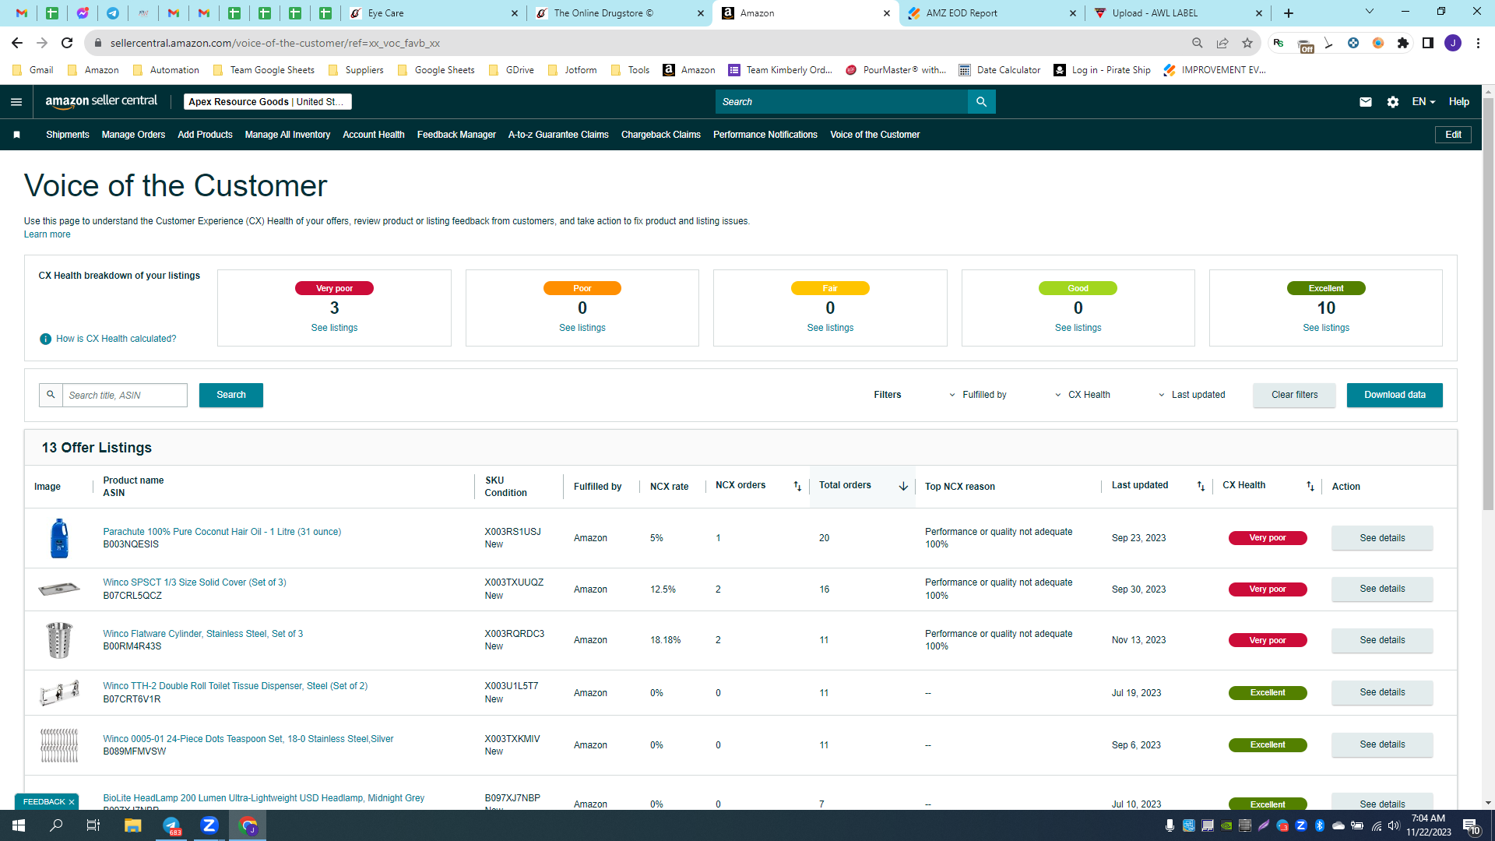1495x841 pixels.
Task: Click the CX Health info icon
Action: pyautogui.click(x=45, y=339)
